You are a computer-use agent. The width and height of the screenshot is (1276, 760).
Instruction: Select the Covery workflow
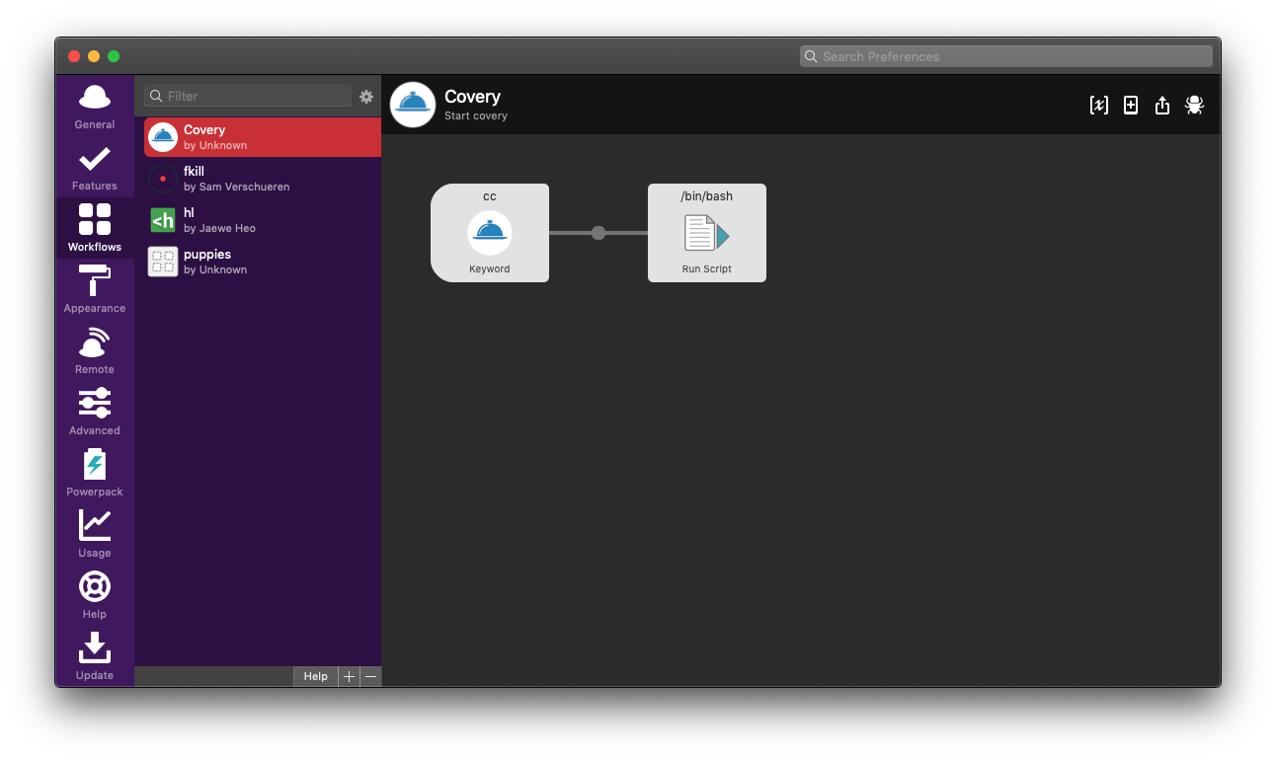(x=263, y=137)
